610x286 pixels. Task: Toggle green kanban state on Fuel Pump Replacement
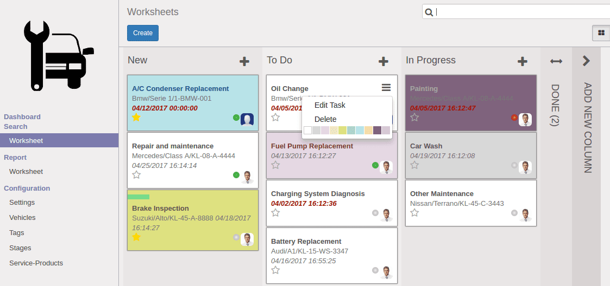pyautogui.click(x=375, y=165)
